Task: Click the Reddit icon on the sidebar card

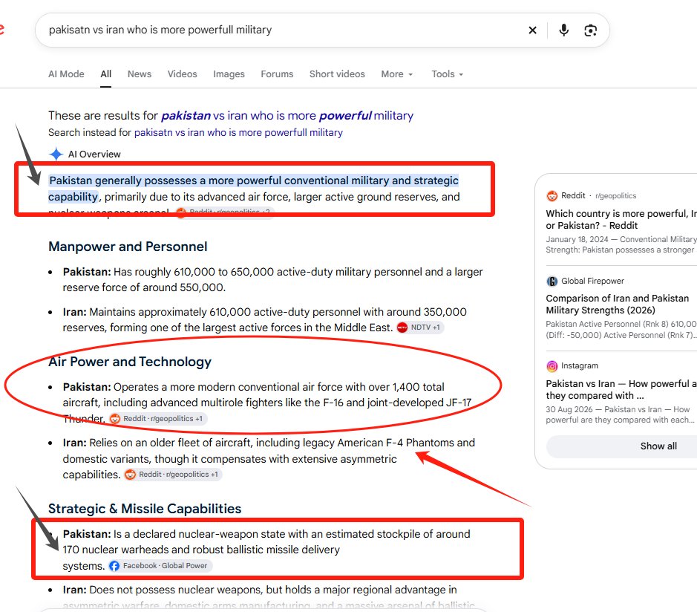Action: 552,195
